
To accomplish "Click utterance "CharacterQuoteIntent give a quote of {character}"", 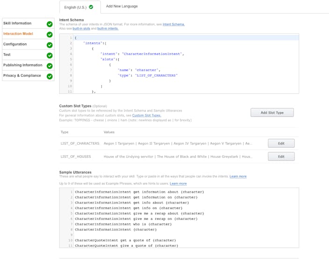I will click(x=127, y=246).
